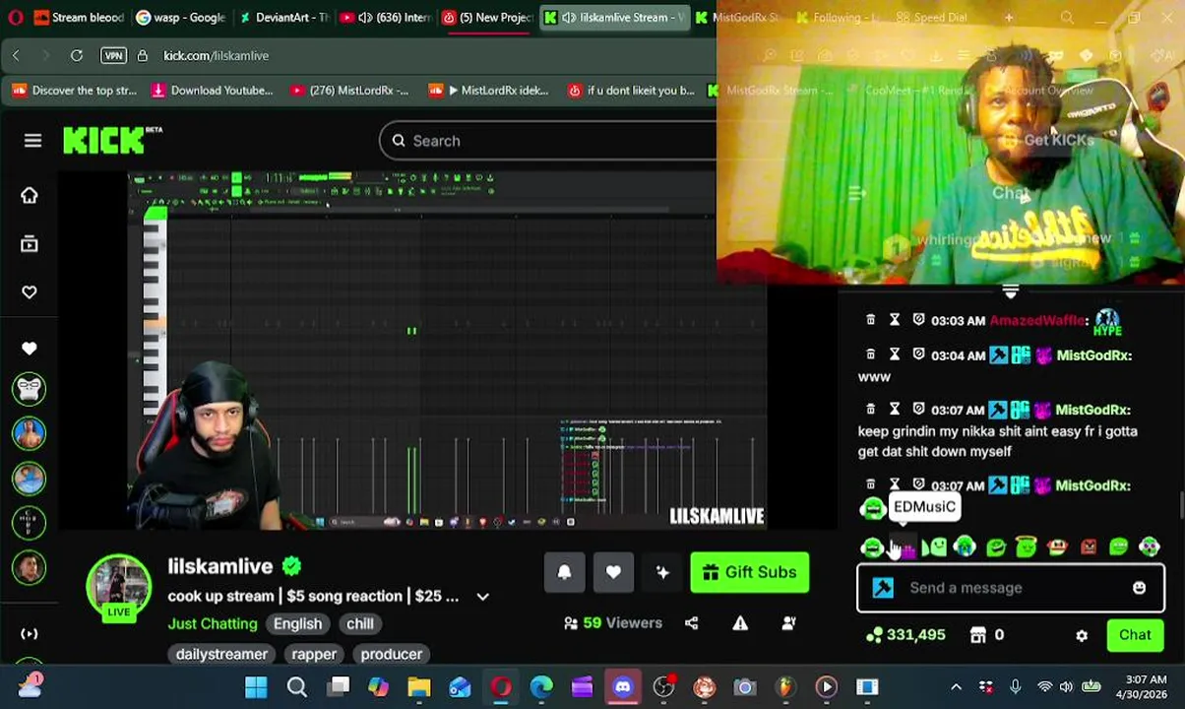The width and height of the screenshot is (1185, 709).
Task: Timeout user on the 03:04 AM message
Action: point(895,354)
